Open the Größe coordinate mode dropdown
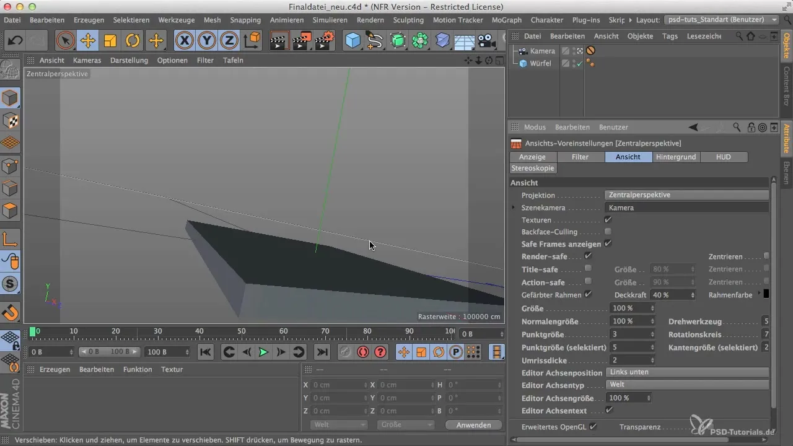Viewport: 793px width, 446px height. [405, 425]
